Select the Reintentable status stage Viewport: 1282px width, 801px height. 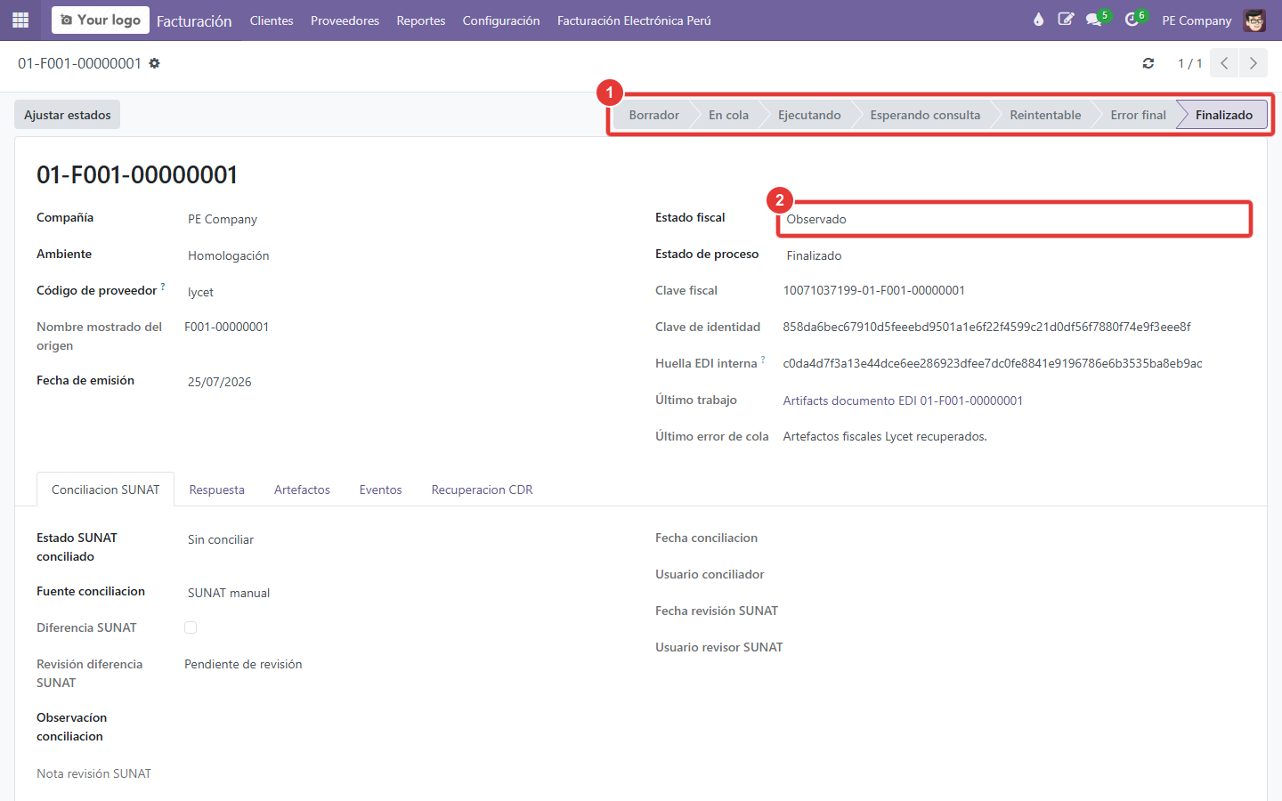click(x=1045, y=115)
